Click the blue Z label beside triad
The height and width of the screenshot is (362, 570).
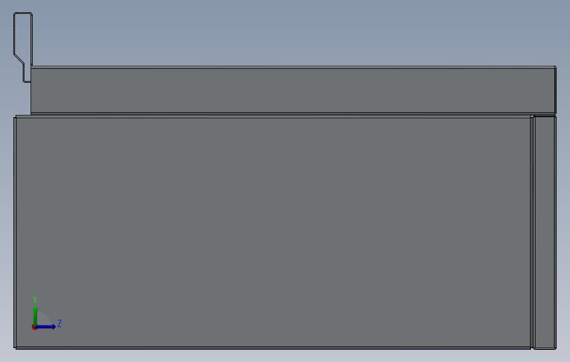pos(59,324)
